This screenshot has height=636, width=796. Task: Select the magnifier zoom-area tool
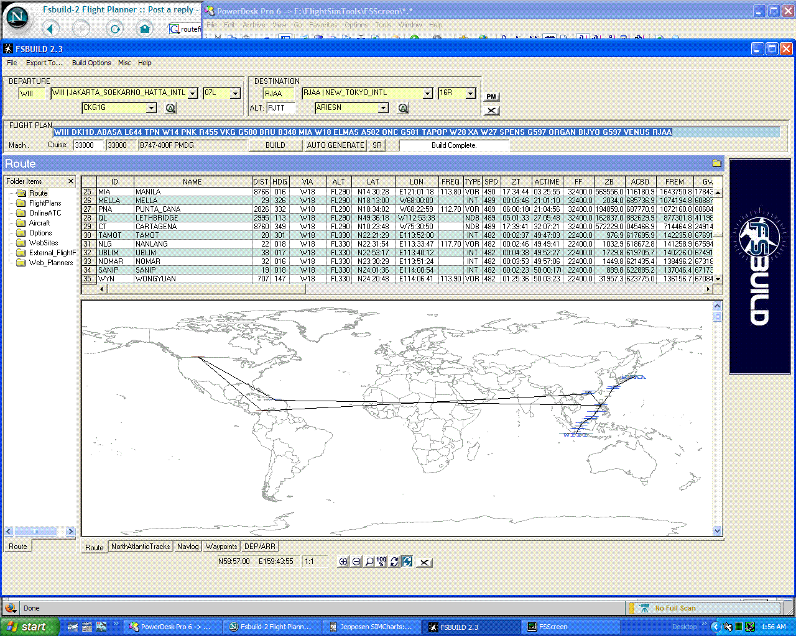(x=369, y=561)
